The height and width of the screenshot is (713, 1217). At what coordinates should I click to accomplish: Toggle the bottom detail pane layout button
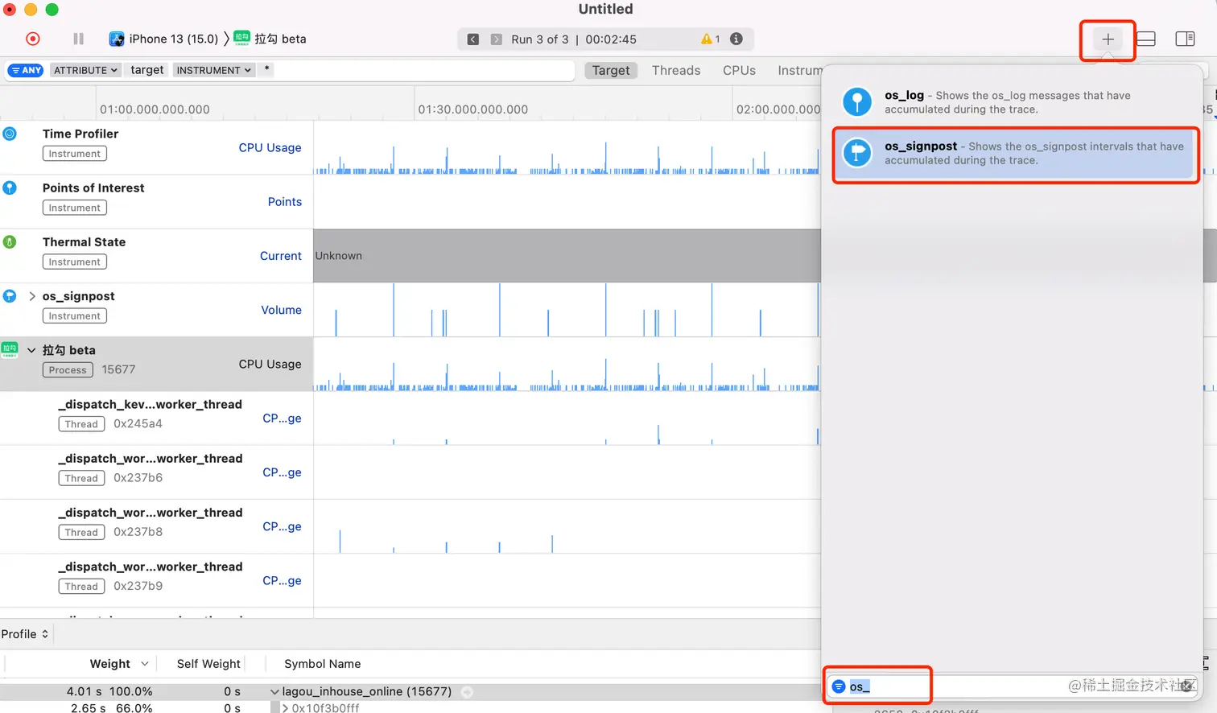(x=1146, y=39)
